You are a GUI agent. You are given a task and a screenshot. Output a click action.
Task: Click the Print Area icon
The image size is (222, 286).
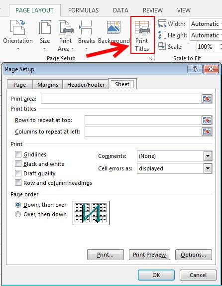(x=66, y=28)
